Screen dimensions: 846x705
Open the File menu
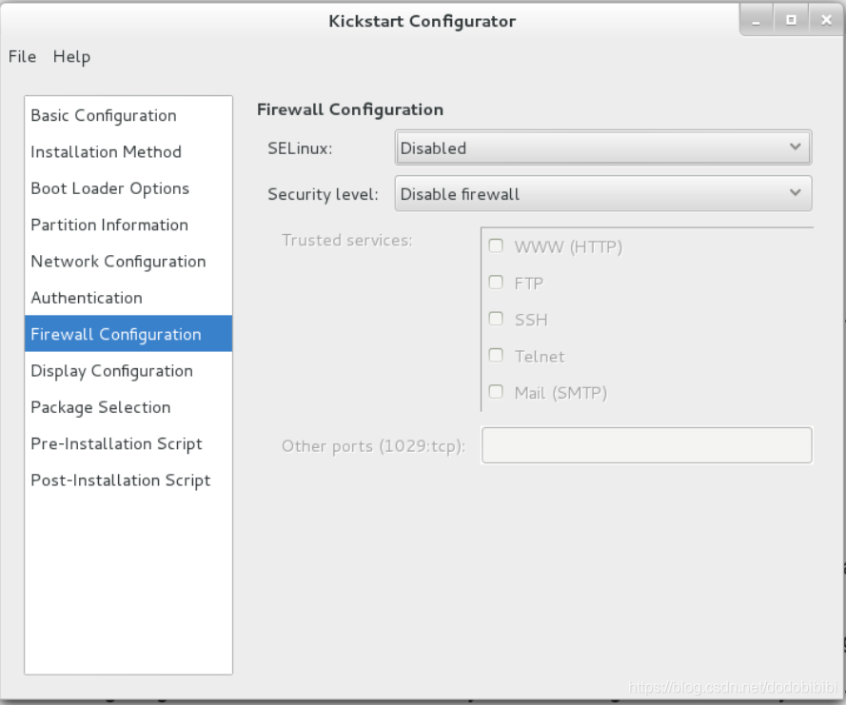(22, 57)
